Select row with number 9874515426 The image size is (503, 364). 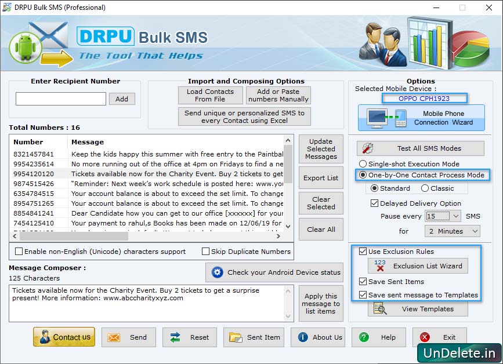coord(147,184)
